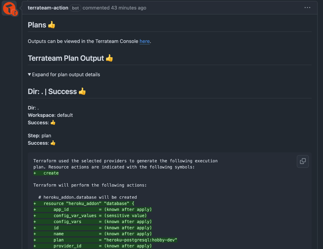The height and width of the screenshot is (249, 323).
Task: Click the resource "heroku_addon" "database" line
Action: point(84,203)
